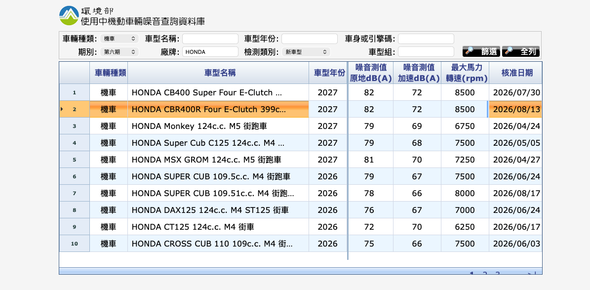Click stationary noise 75 in CROSS CUB row

[x=369, y=244]
